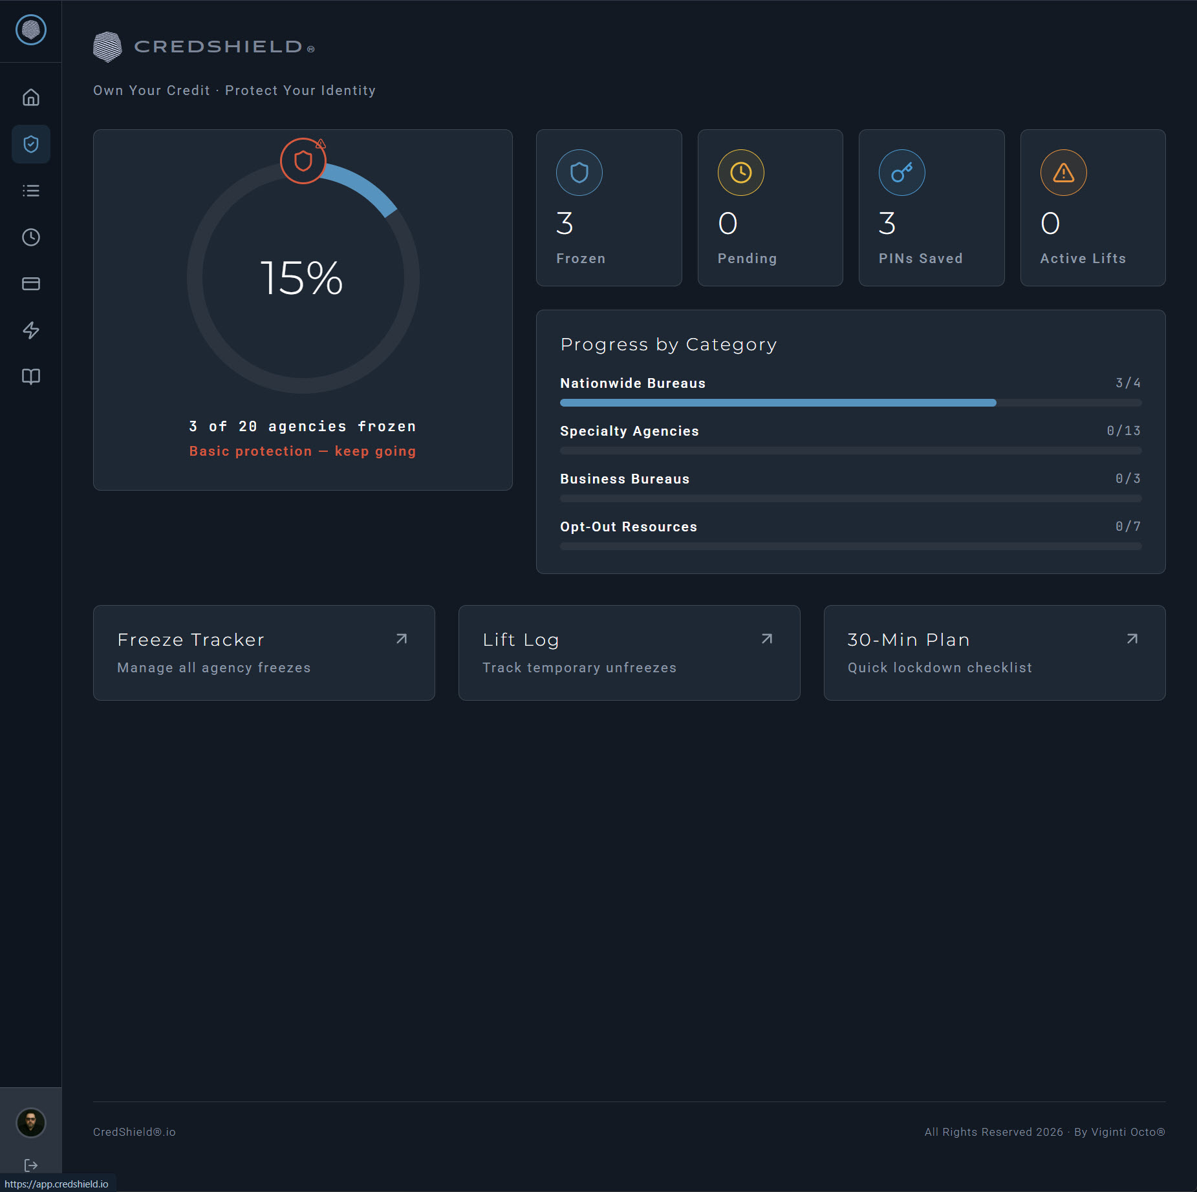The width and height of the screenshot is (1197, 1192).
Task: Click the 0/13 count value
Action: (x=1124, y=431)
